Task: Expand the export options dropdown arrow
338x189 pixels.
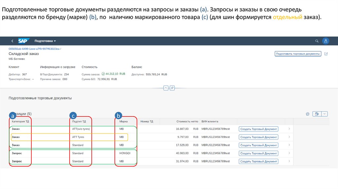Action: pyautogui.click(x=324, y=114)
